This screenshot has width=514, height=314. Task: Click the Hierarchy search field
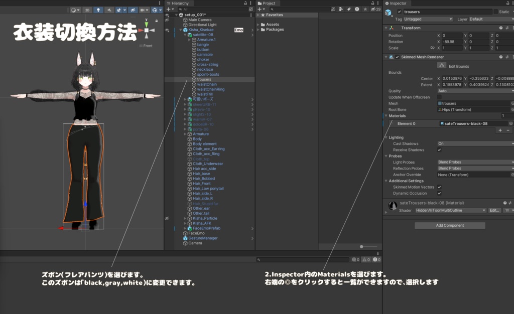[x=212, y=9]
